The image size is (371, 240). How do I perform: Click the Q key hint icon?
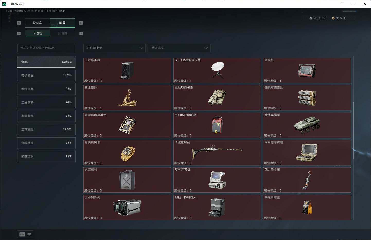pyautogui.click(x=19, y=23)
